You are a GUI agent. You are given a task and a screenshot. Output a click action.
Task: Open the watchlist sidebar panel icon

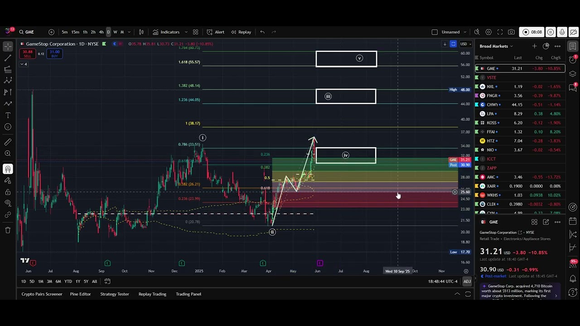[x=573, y=47]
